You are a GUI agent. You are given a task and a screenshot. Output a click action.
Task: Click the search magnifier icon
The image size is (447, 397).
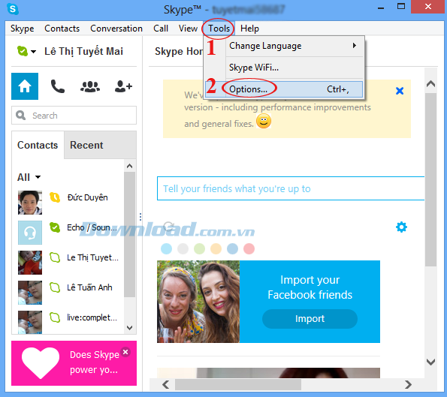(x=20, y=116)
